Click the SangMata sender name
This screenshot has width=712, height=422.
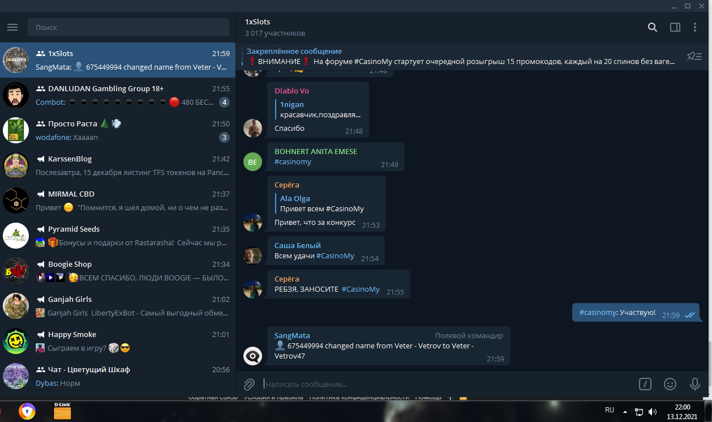[x=292, y=335]
